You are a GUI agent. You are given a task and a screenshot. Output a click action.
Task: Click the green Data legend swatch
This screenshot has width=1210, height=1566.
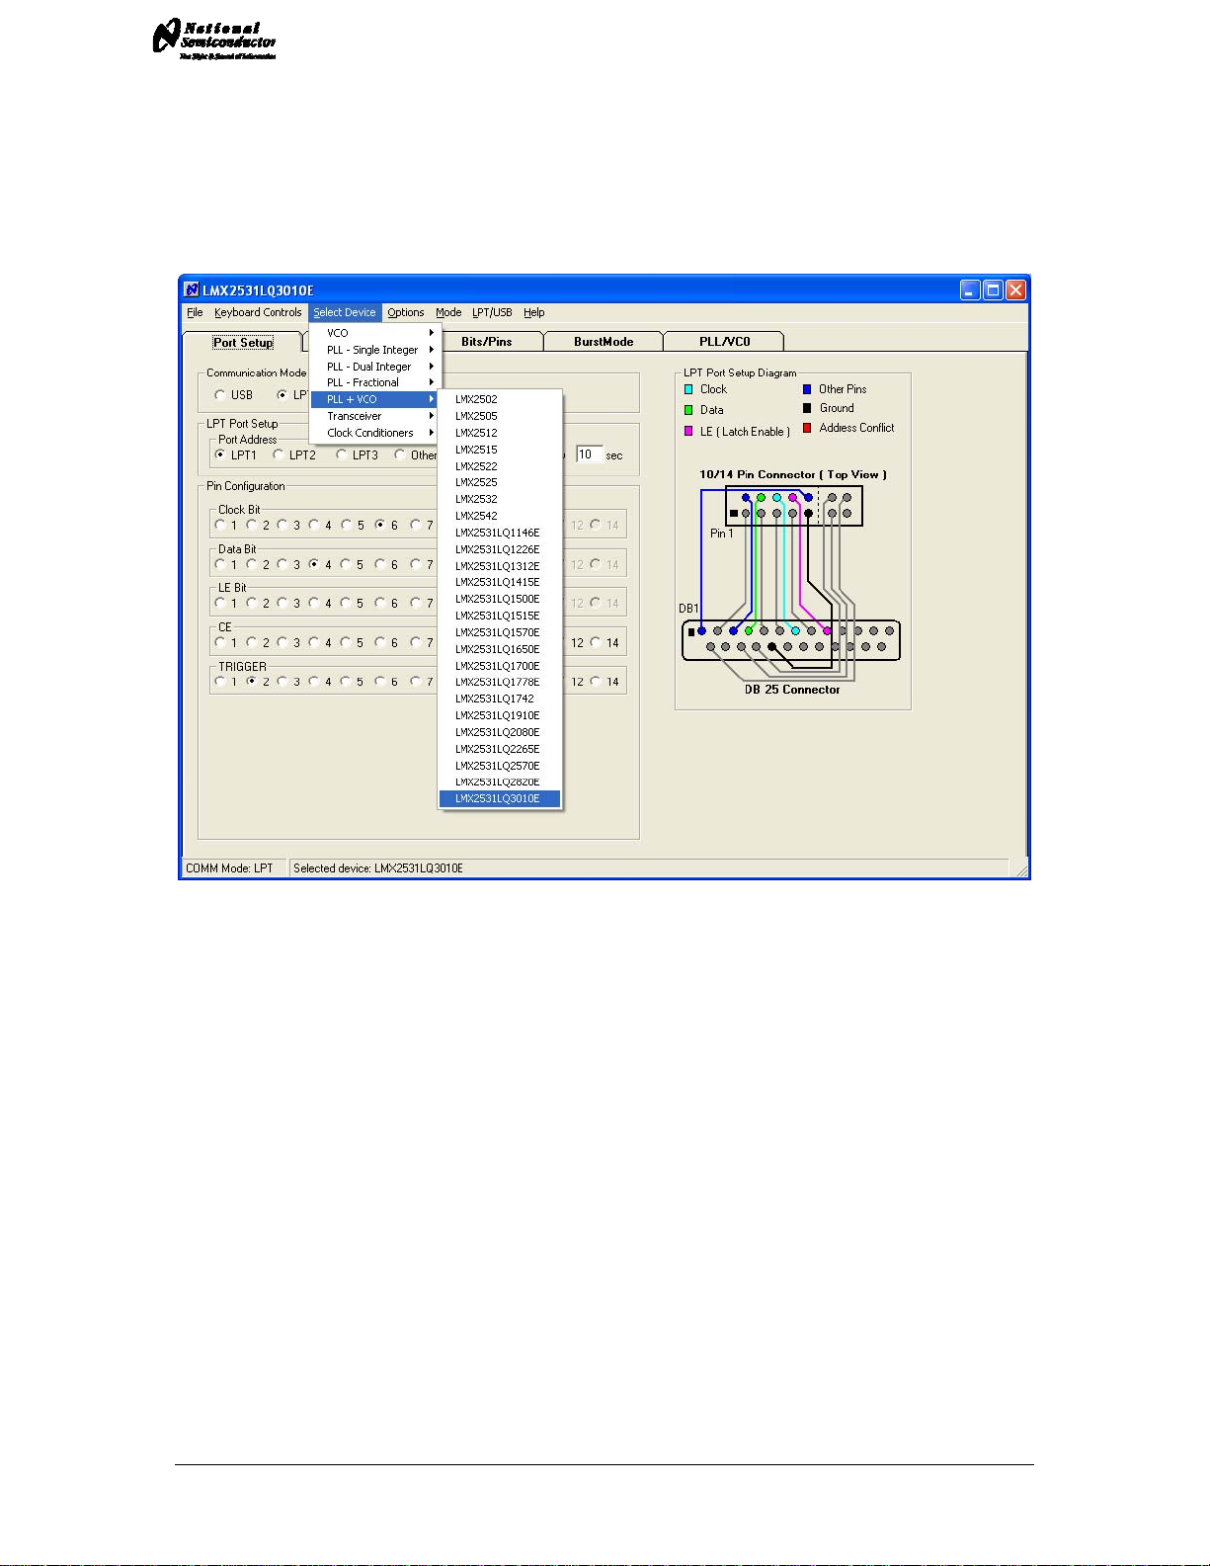688,410
